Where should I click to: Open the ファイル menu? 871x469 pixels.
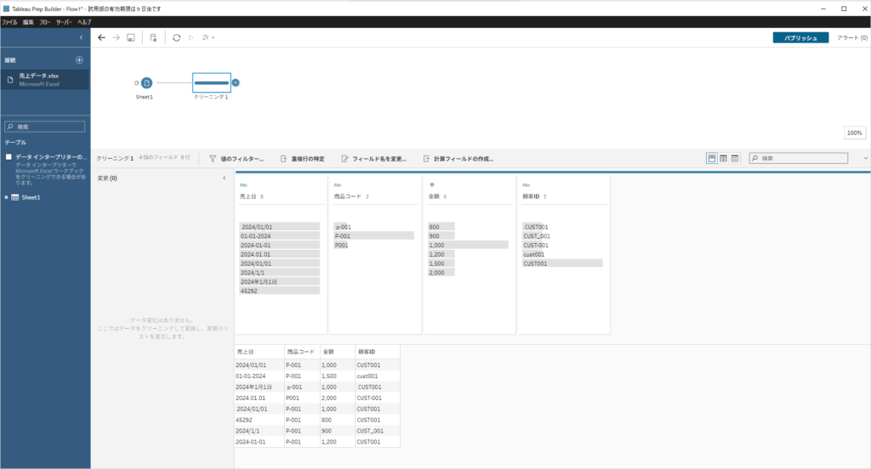9,21
